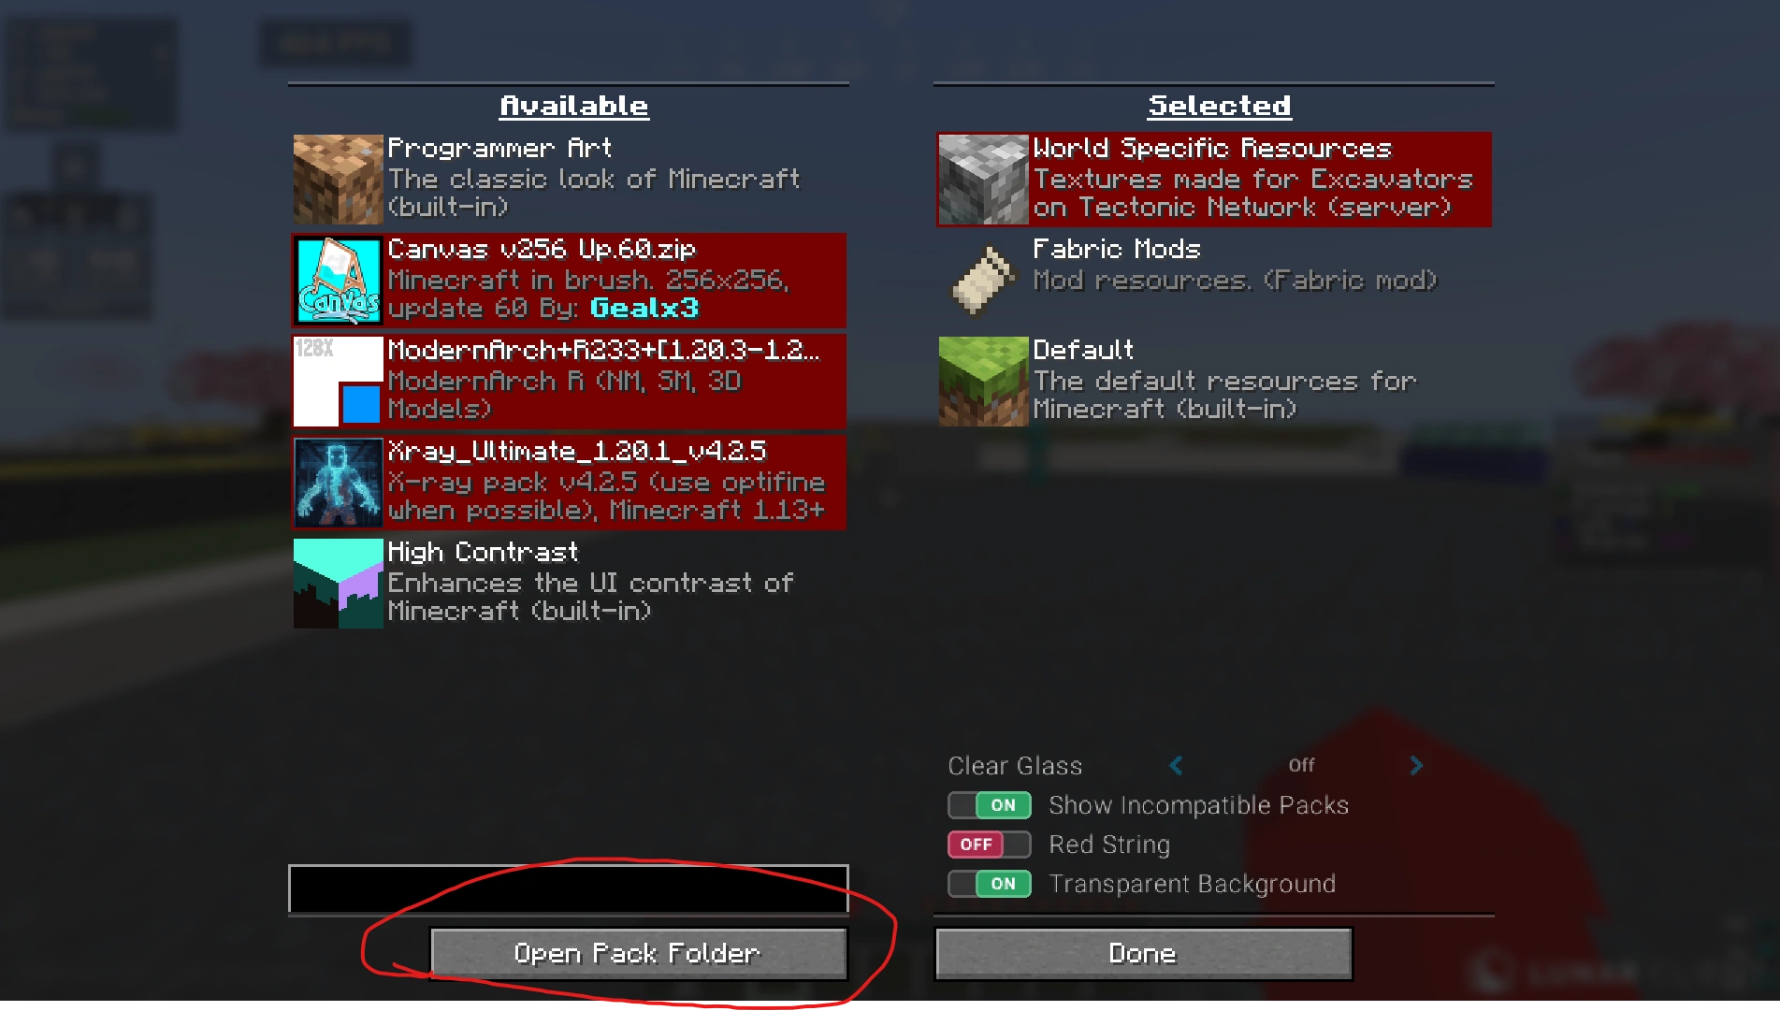Focus the black pack search field
The width and height of the screenshot is (1780, 1011).
pos(569,888)
